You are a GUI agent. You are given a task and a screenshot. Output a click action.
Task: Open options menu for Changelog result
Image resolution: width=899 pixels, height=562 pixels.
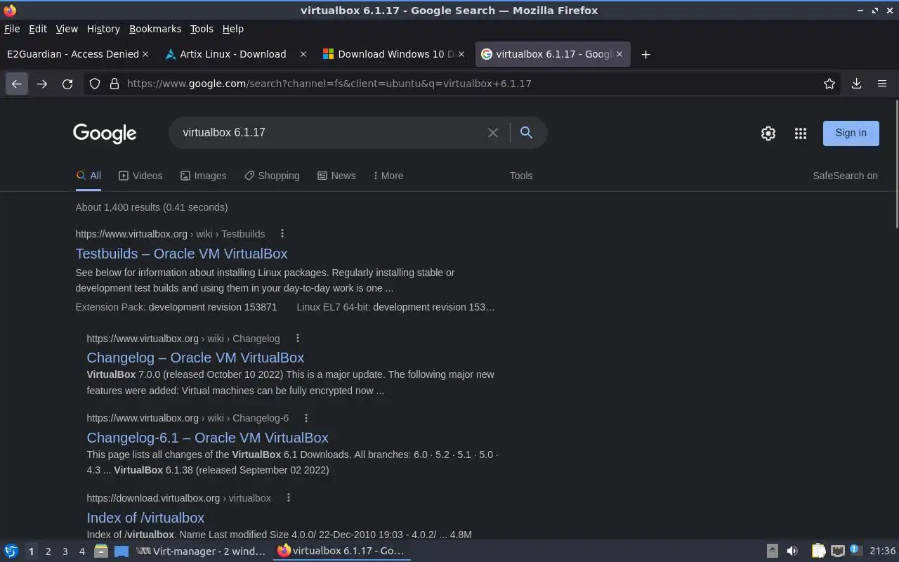coord(297,339)
